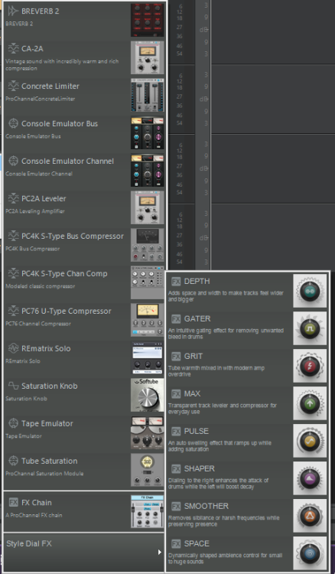Click the Tape Emulator tube icon
This screenshot has width=335, height=574.
pyautogui.click(x=13, y=423)
